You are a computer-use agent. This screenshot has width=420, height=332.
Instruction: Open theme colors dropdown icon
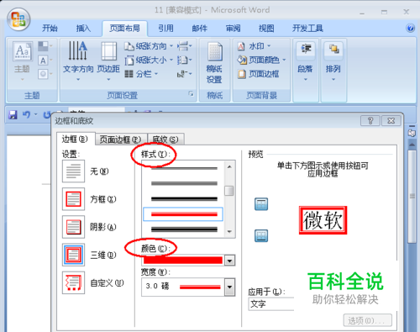45,46
